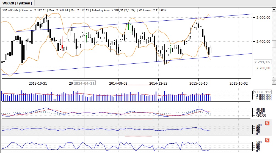The image size is (276, 153).
Task: Select the WIG20 [Tydzień] chart tab
Action: [x=17, y=3]
